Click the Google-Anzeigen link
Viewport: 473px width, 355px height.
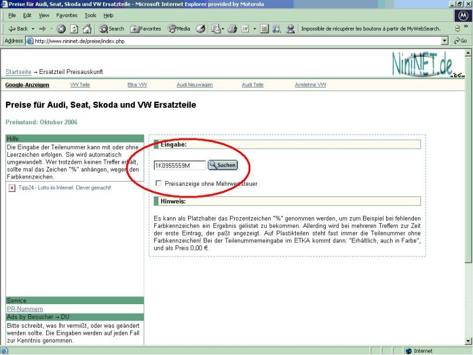27,85
